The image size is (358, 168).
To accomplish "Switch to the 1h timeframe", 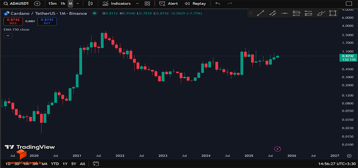I will pos(63,3).
